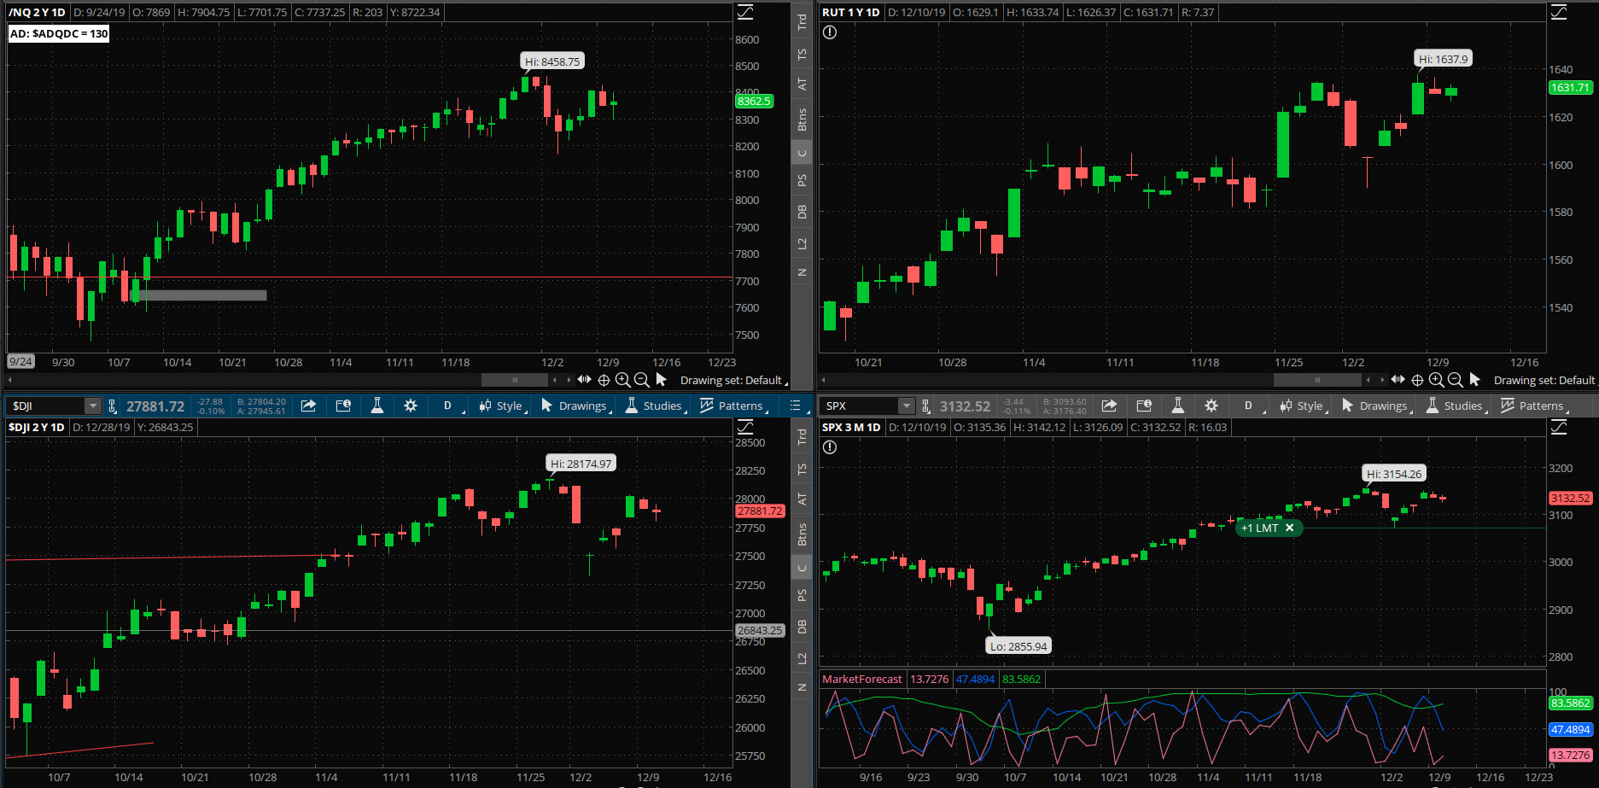This screenshot has width=1599, height=788.
Task: Select crosshair pan tool below /NQ chart
Action: click(604, 380)
